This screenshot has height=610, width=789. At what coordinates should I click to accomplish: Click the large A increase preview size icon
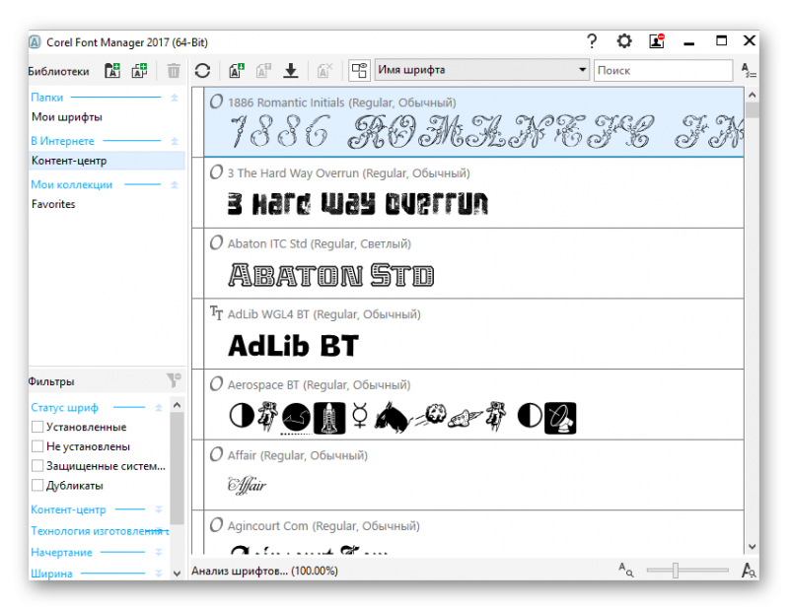click(x=749, y=570)
